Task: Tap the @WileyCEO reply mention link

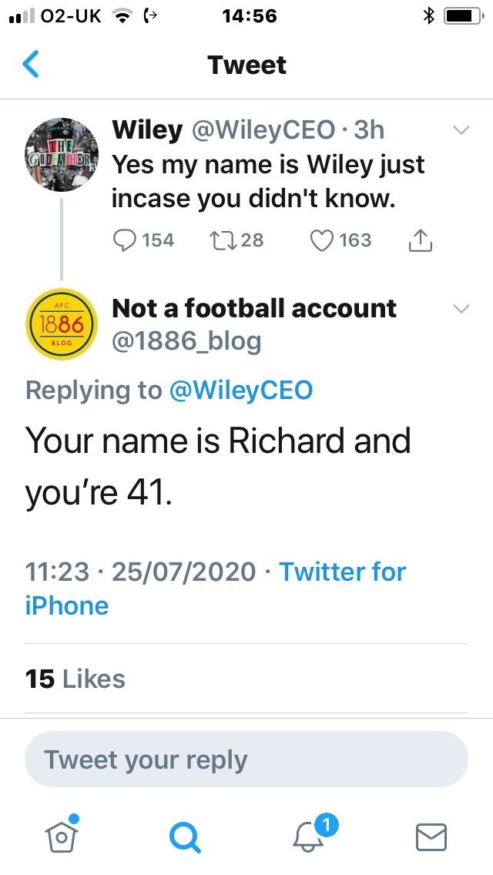Action: pos(240,390)
